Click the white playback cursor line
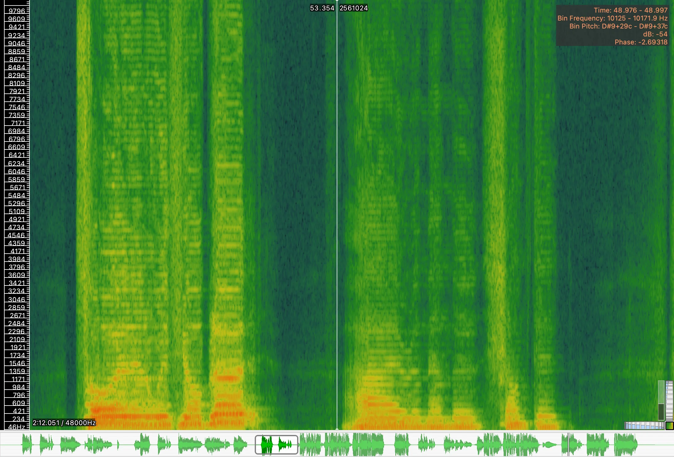The height and width of the screenshot is (457, 674). (337, 214)
